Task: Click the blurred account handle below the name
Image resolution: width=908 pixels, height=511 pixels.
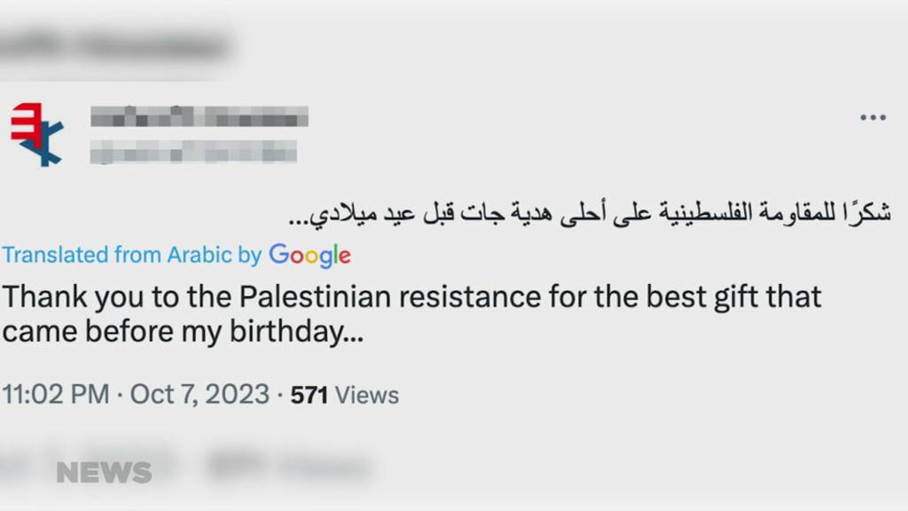Action: (x=193, y=153)
